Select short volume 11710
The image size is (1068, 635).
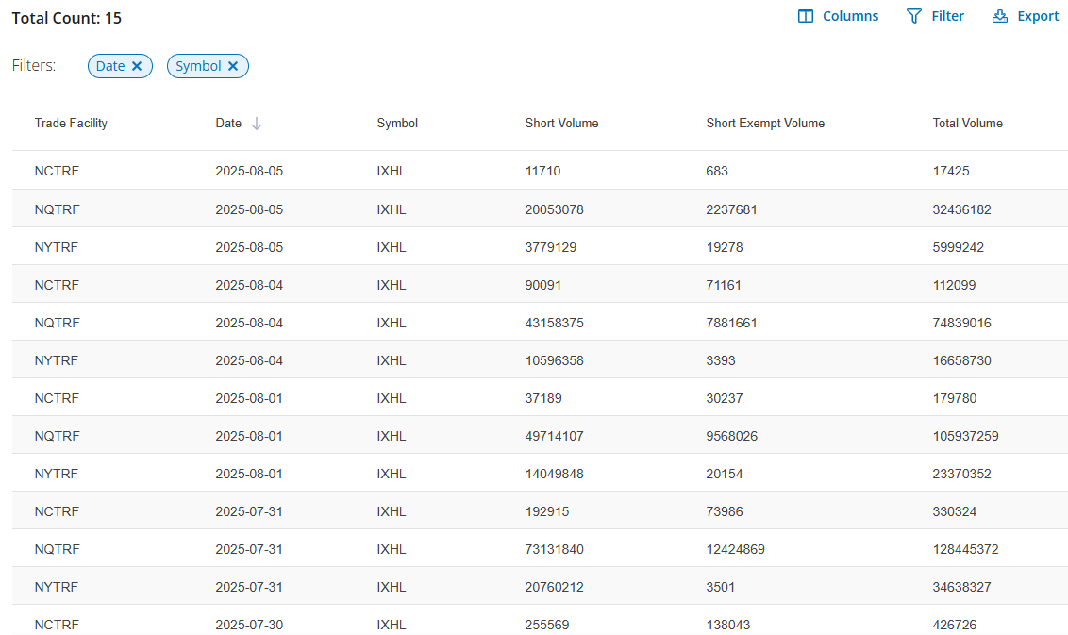(542, 171)
